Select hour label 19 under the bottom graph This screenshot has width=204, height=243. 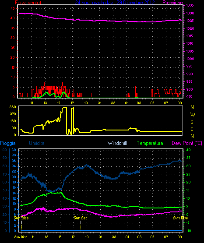pyautogui.click(x=87, y=237)
